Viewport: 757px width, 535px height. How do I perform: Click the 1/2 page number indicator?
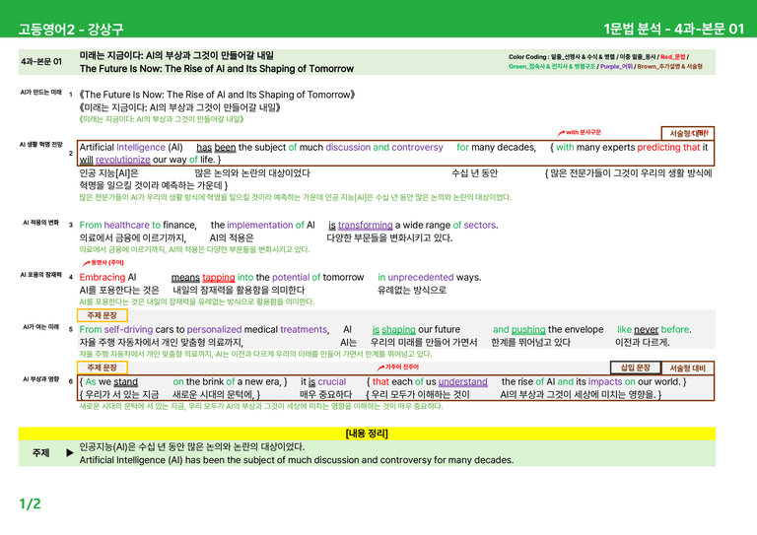tap(30, 504)
